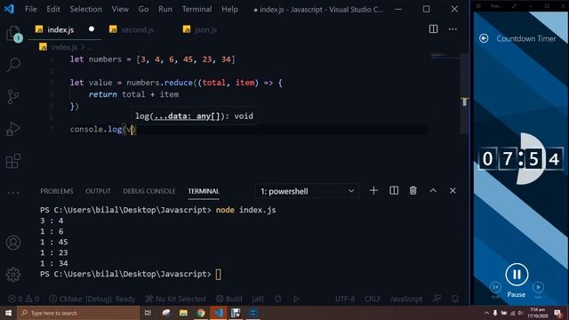Change the UTF-8 encoding setting
Screen dimensions: 569x320
[x=345, y=299]
